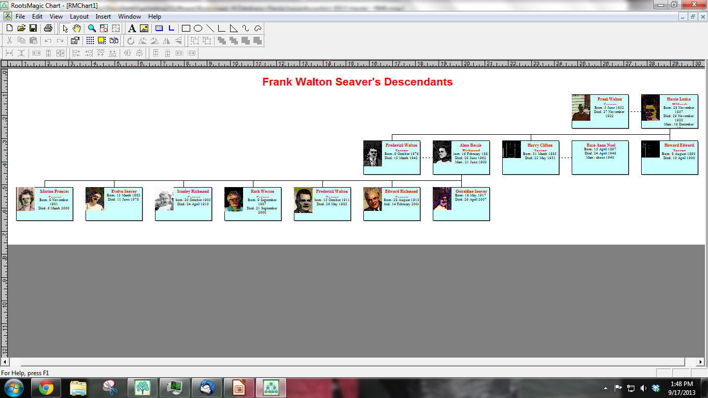708x398 pixels.
Task: Select the text tool
Action: [x=132, y=29]
